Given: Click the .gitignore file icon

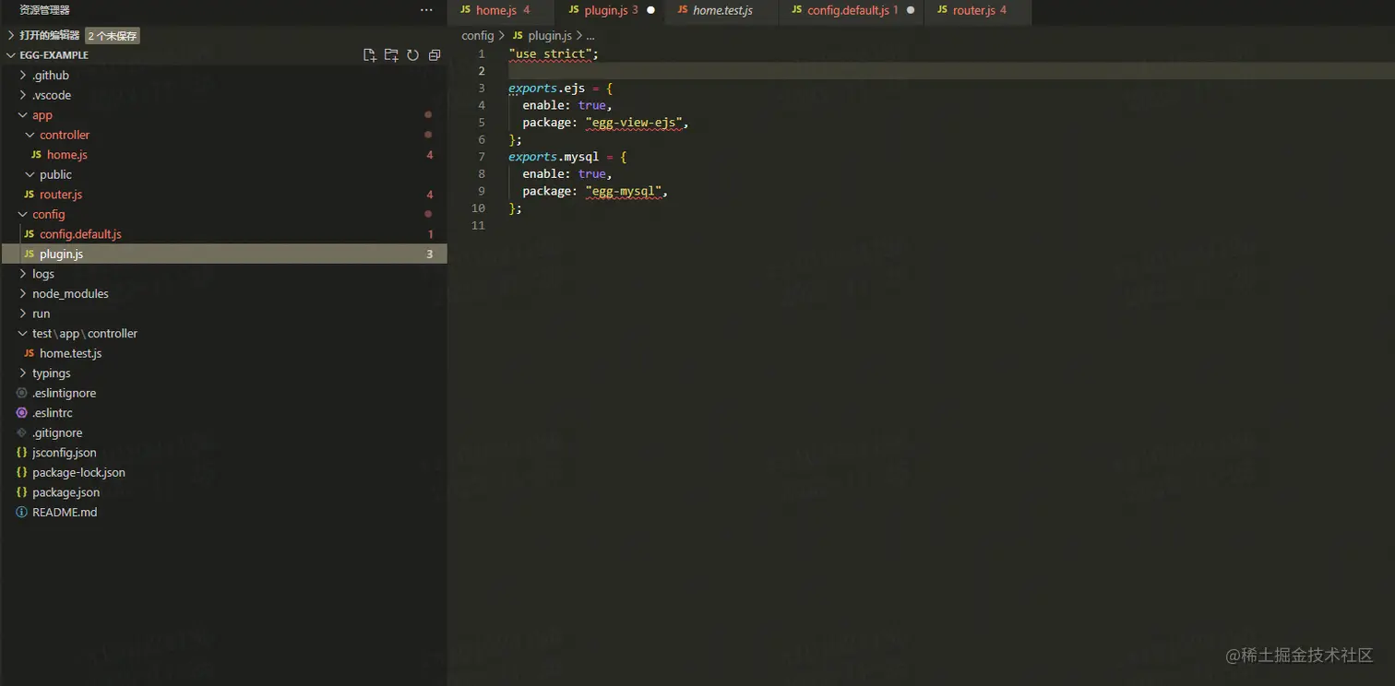Looking at the screenshot, I should tap(22, 432).
